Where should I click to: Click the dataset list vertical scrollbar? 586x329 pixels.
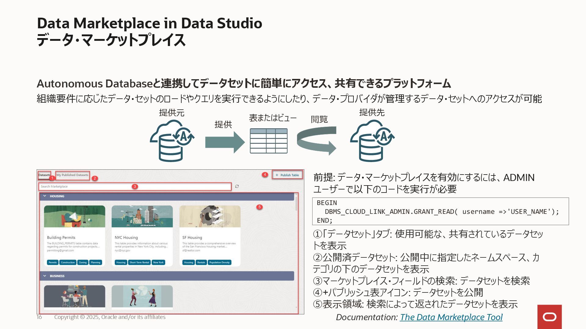pos(296,203)
